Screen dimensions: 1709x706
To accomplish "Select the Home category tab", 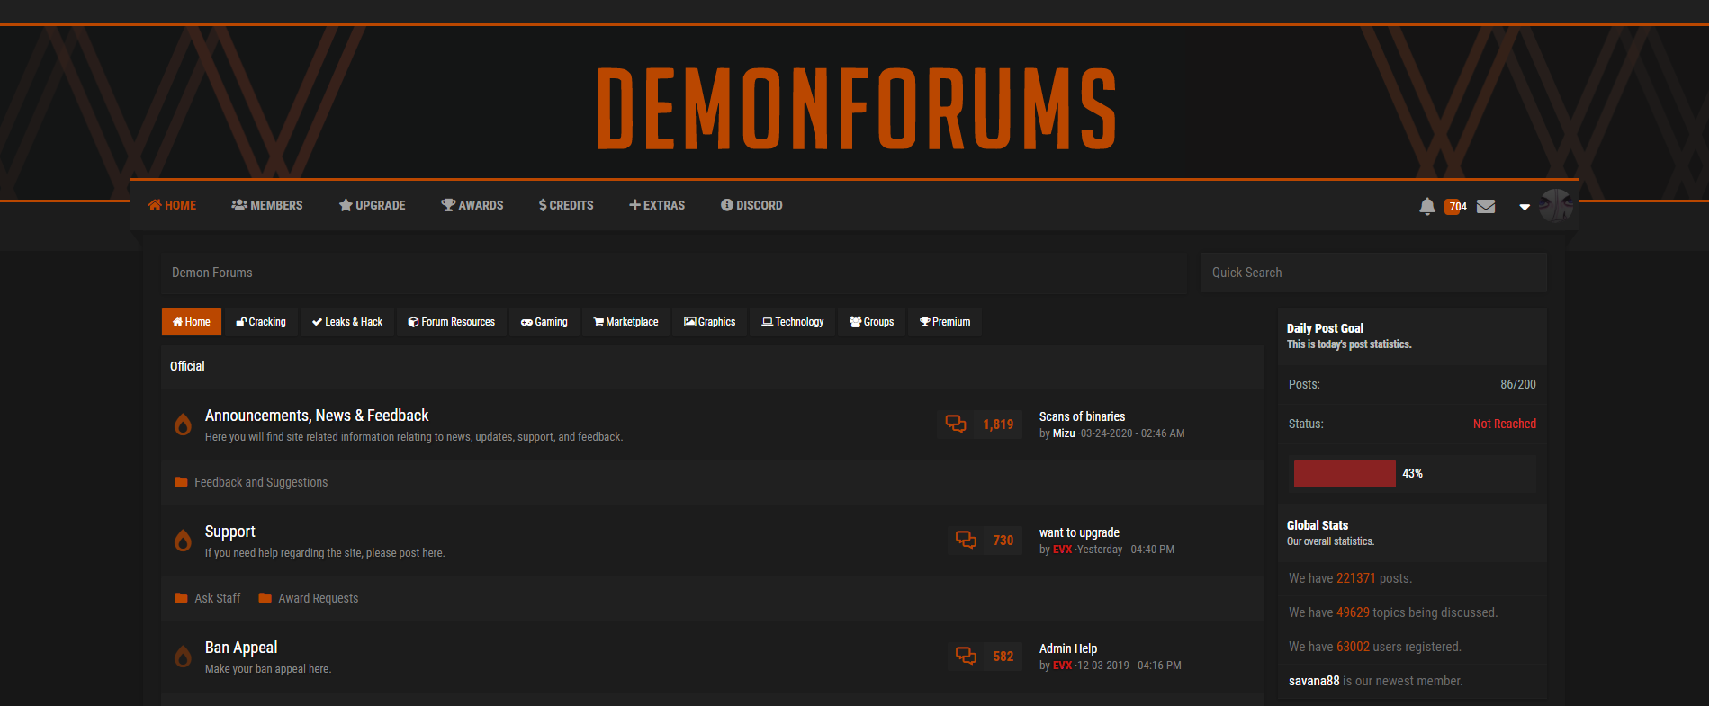I will point(192,322).
